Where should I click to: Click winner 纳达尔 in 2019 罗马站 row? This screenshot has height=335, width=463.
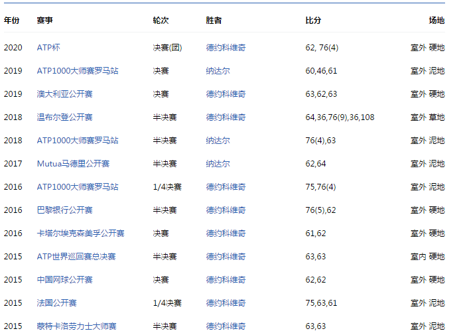[218, 71]
